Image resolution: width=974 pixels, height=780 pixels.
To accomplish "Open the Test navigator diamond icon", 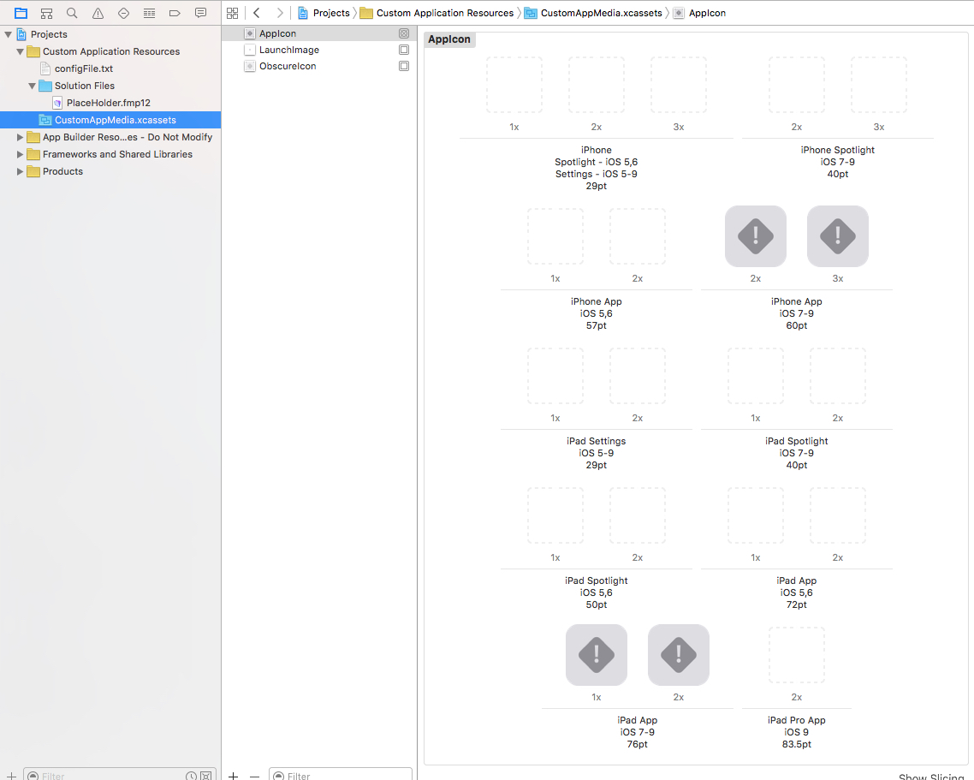I will [x=123, y=13].
